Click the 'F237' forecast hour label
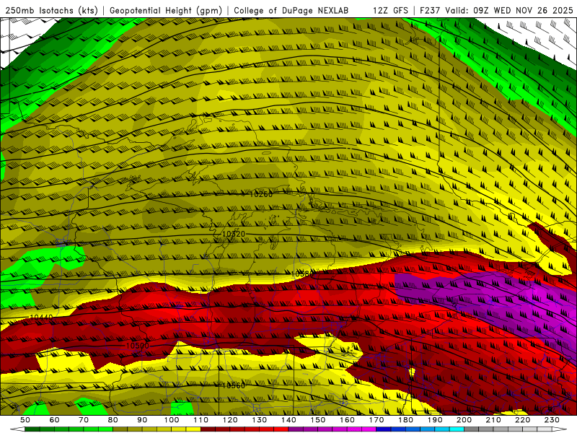 430,10
